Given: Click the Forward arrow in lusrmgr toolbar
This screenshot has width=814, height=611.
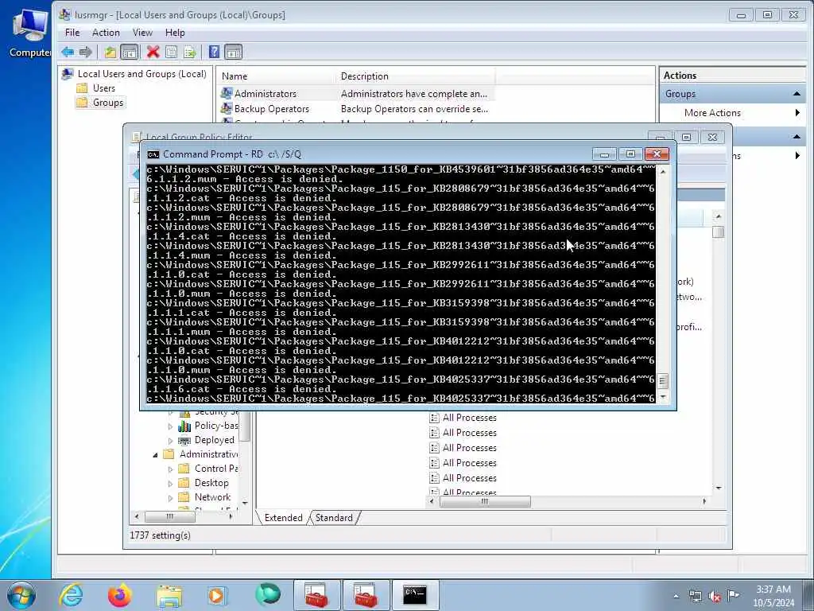Looking at the screenshot, I should pos(86,52).
